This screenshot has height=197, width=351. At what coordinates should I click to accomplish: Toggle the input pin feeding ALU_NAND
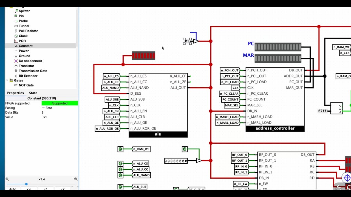pyautogui.click(x=120, y=175)
